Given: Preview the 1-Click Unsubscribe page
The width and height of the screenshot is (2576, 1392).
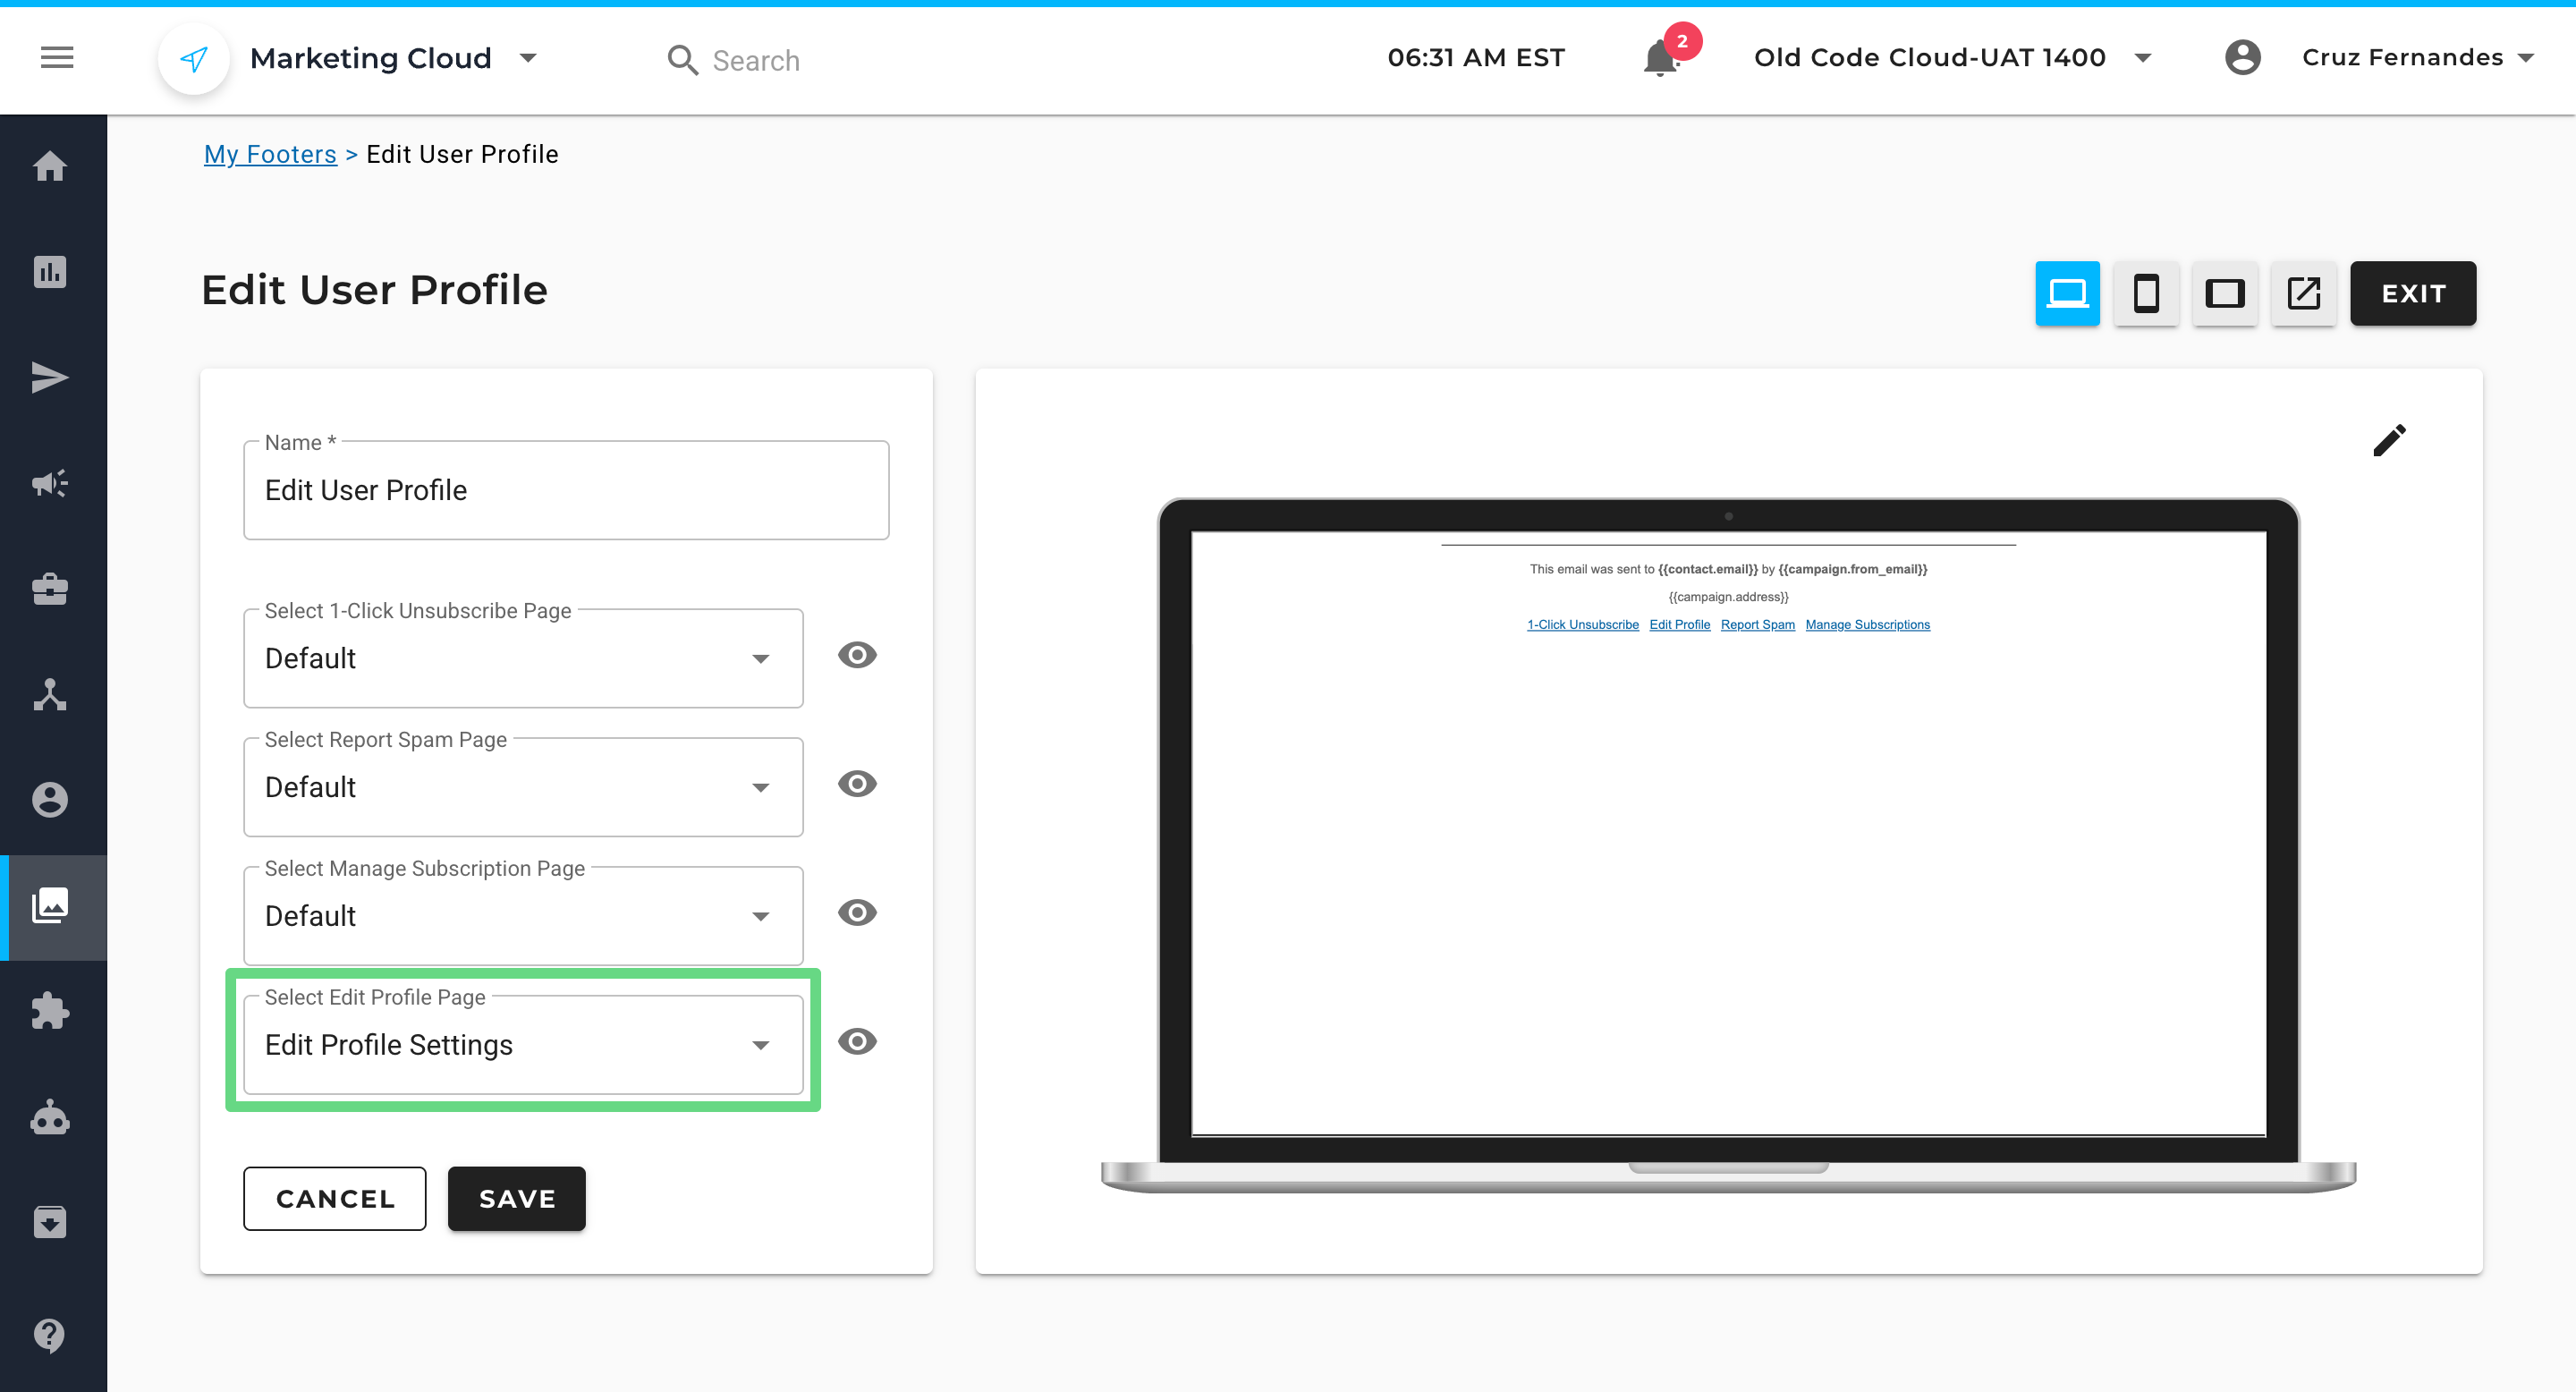Looking at the screenshot, I should pos(857,655).
